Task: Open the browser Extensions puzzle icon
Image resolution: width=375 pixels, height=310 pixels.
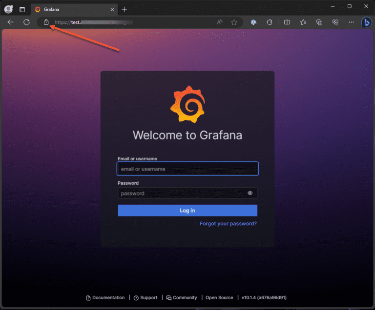Action: (x=270, y=22)
